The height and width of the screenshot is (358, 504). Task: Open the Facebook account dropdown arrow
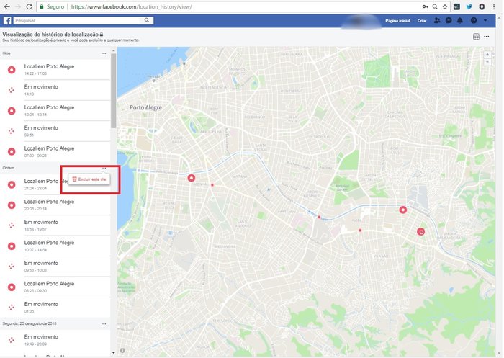pos(485,21)
